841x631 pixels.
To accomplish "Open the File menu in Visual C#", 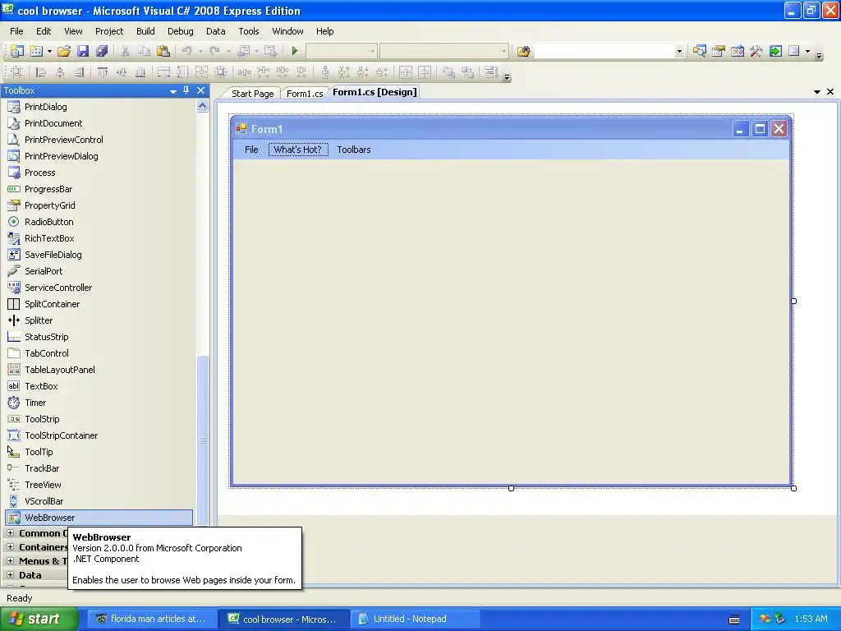I will [16, 31].
